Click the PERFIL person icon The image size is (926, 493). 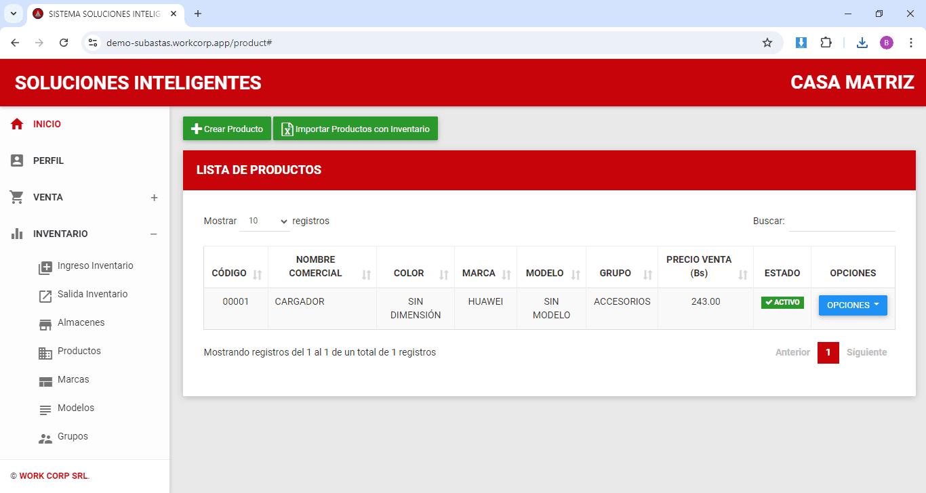click(x=17, y=160)
